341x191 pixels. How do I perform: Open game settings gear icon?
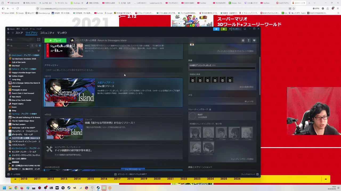coord(243,40)
